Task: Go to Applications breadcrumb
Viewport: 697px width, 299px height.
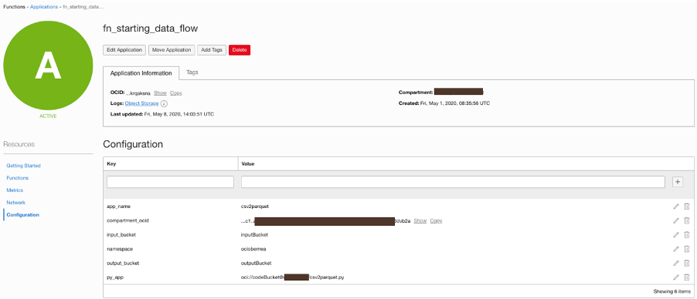Action: pos(43,7)
